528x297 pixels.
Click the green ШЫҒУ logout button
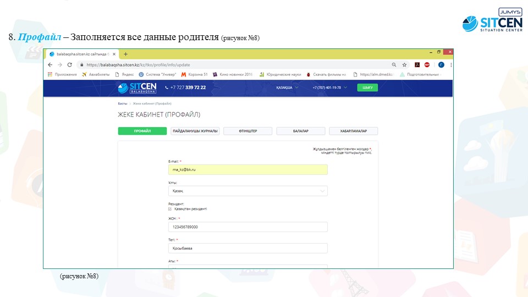(x=367, y=87)
